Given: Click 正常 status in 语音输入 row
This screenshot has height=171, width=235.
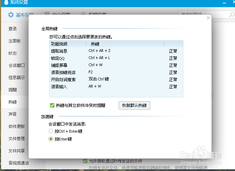Looking at the screenshot, I should pos(173,87).
